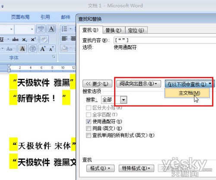
Task: Select the 查找 tab in the dialog
Action: pyautogui.click(x=91, y=30)
